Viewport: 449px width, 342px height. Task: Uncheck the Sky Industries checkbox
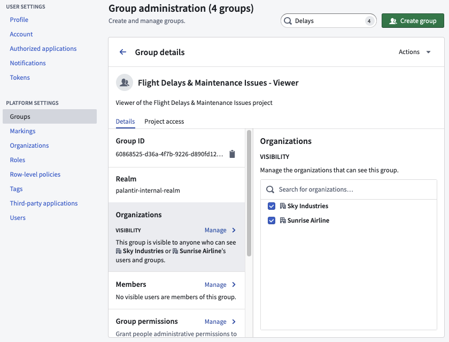(x=272, y=206)
